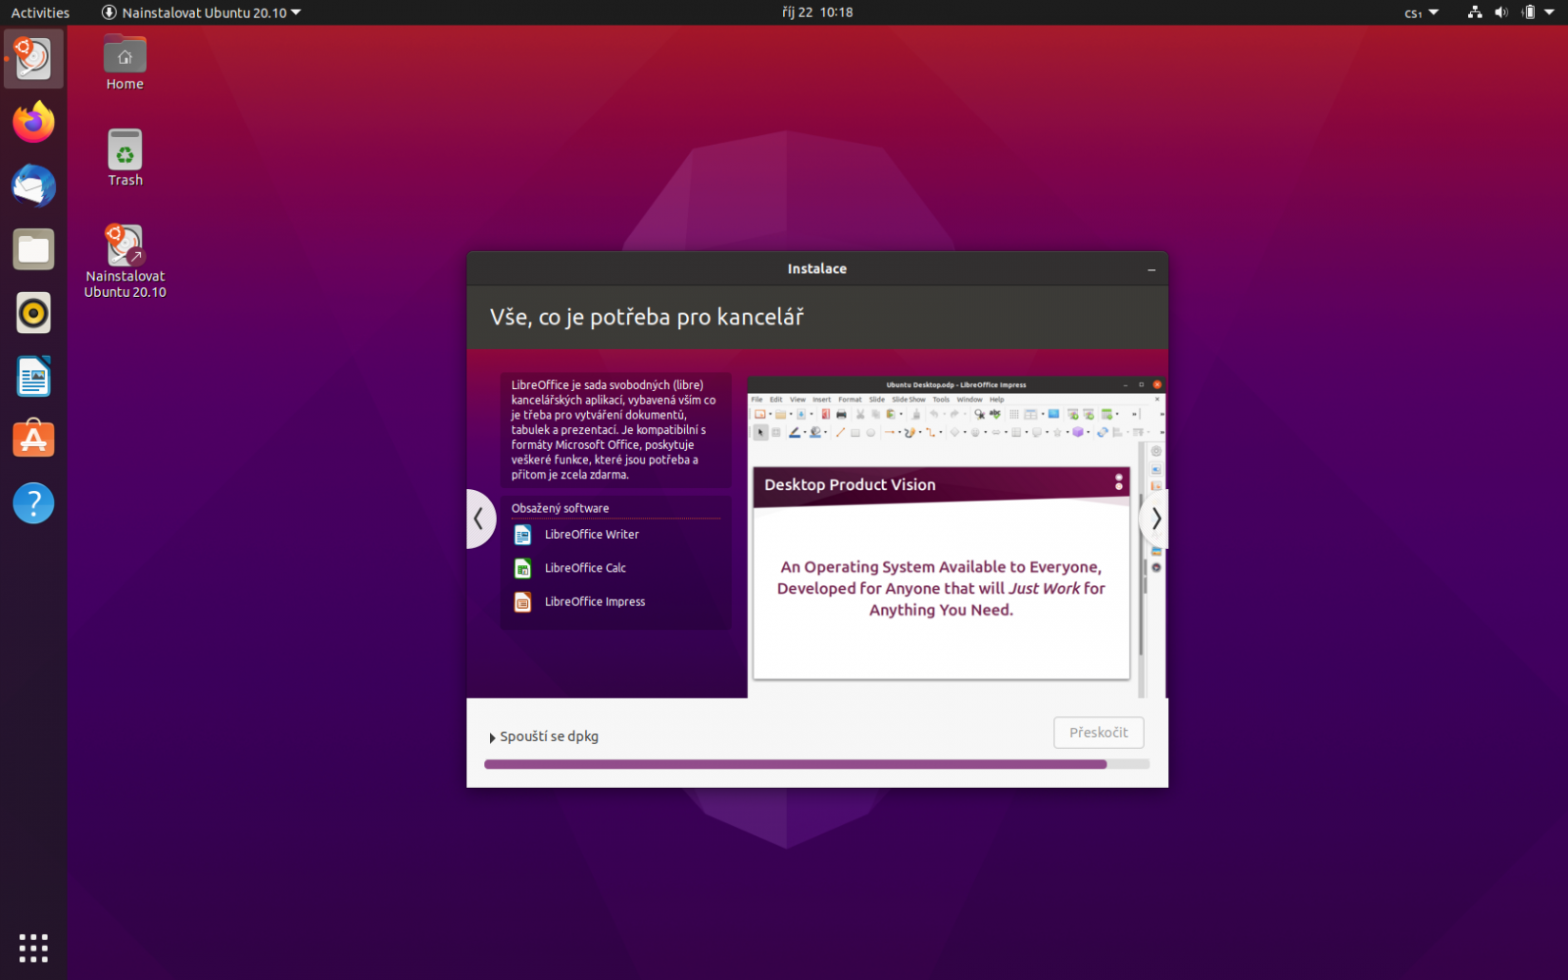
Task: Open the Files application from the dock
Action: (x=32, y=249)
